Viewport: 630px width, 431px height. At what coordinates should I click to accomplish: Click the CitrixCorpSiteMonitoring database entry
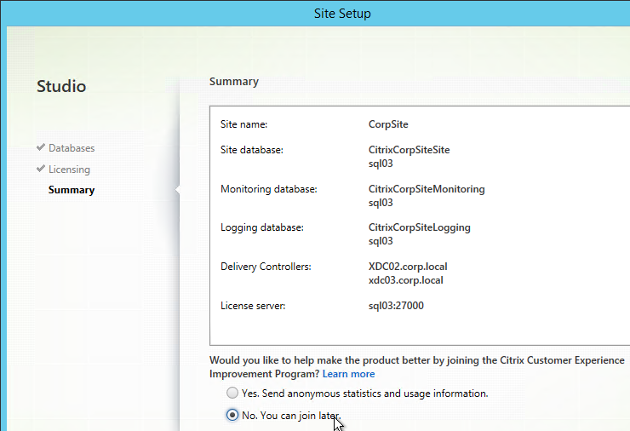[427, 189]
